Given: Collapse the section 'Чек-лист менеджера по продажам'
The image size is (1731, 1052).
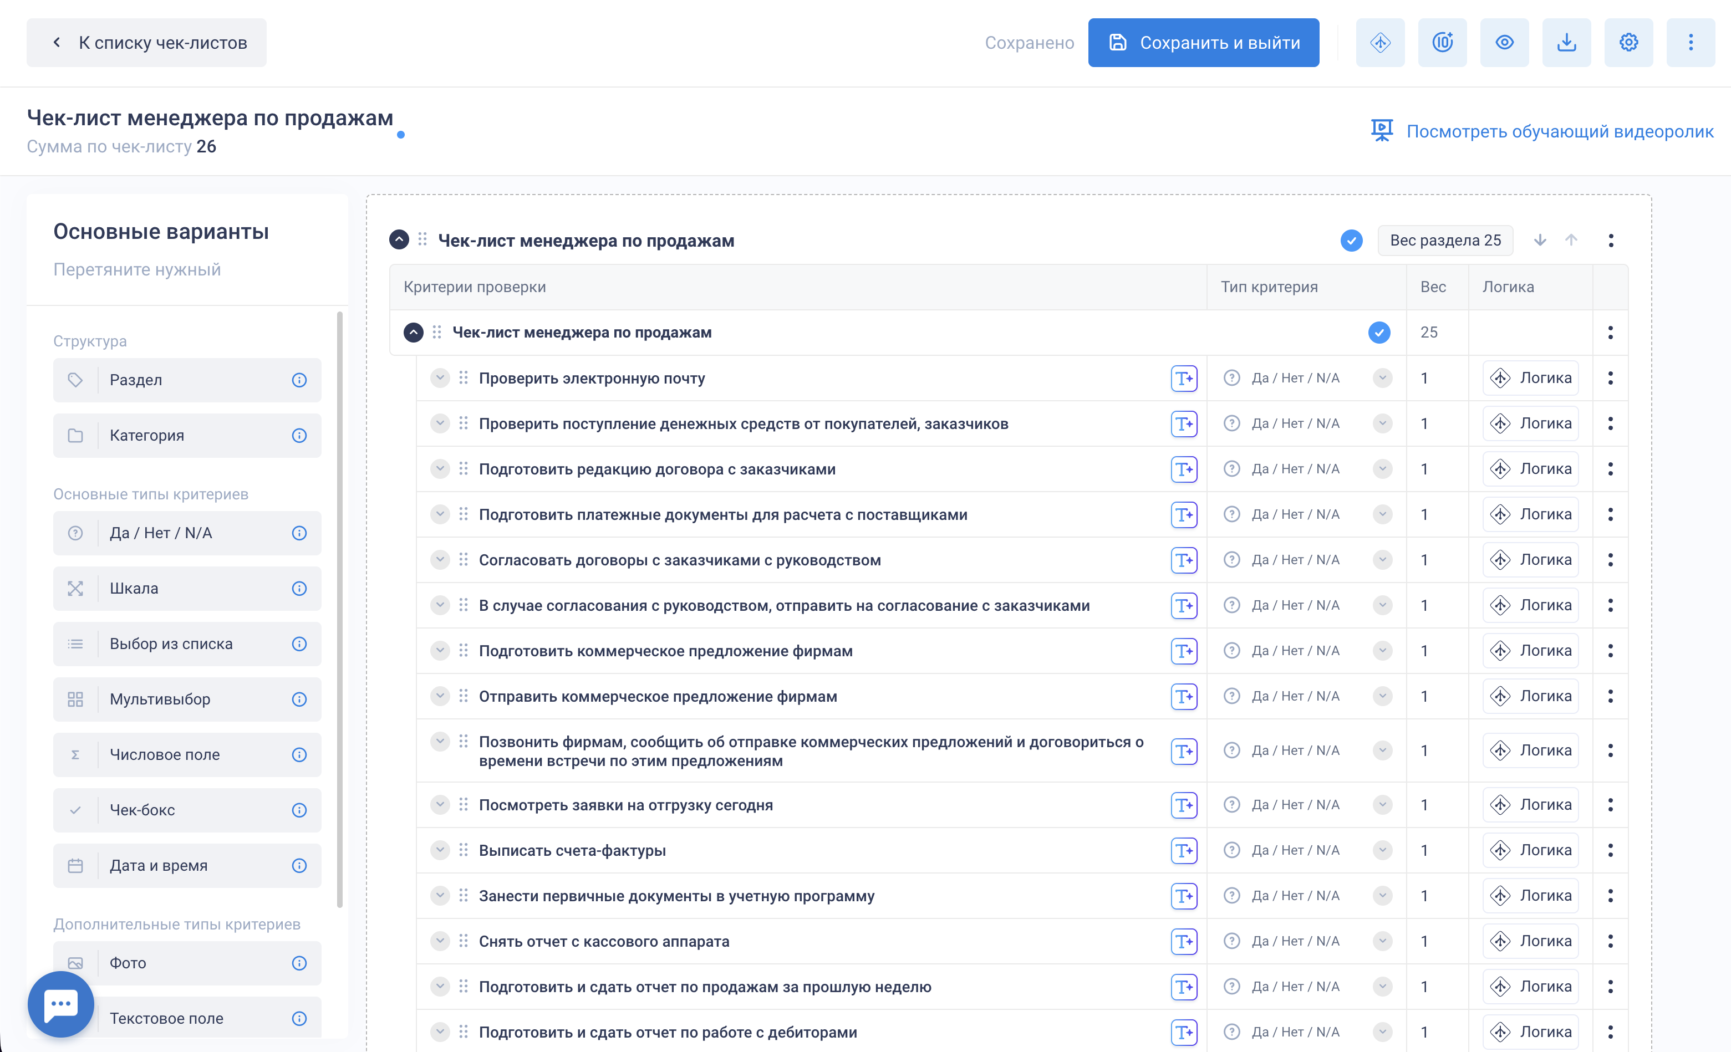Looking at the screenshot, I should tap(399, 240).
